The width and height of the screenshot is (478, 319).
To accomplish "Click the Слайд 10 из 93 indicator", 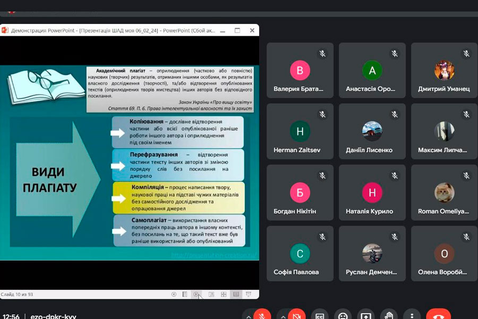I will (x=17, y=294).
